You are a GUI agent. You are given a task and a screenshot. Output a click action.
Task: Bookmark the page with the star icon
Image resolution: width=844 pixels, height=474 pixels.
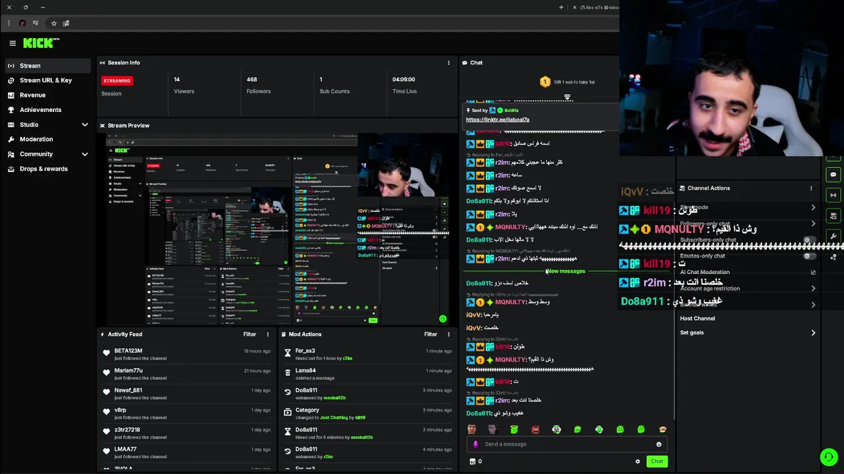tap(54, 23)
